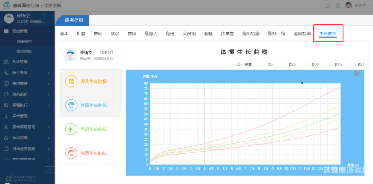Switch to the 身份 tab
373x184 pixels.
[170, 33]
